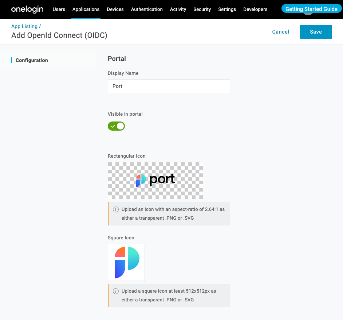Save the OpenId Connect app configuration
This screenshot has height=320, width=343.
point(316,32)
